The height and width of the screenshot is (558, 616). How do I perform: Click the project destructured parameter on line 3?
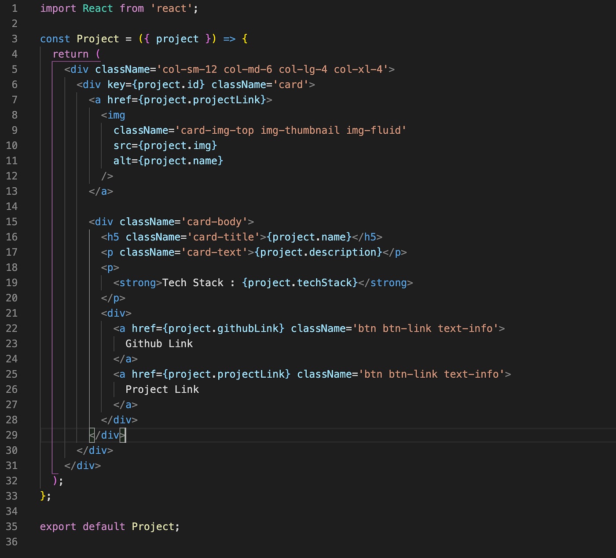pos(177,39)
